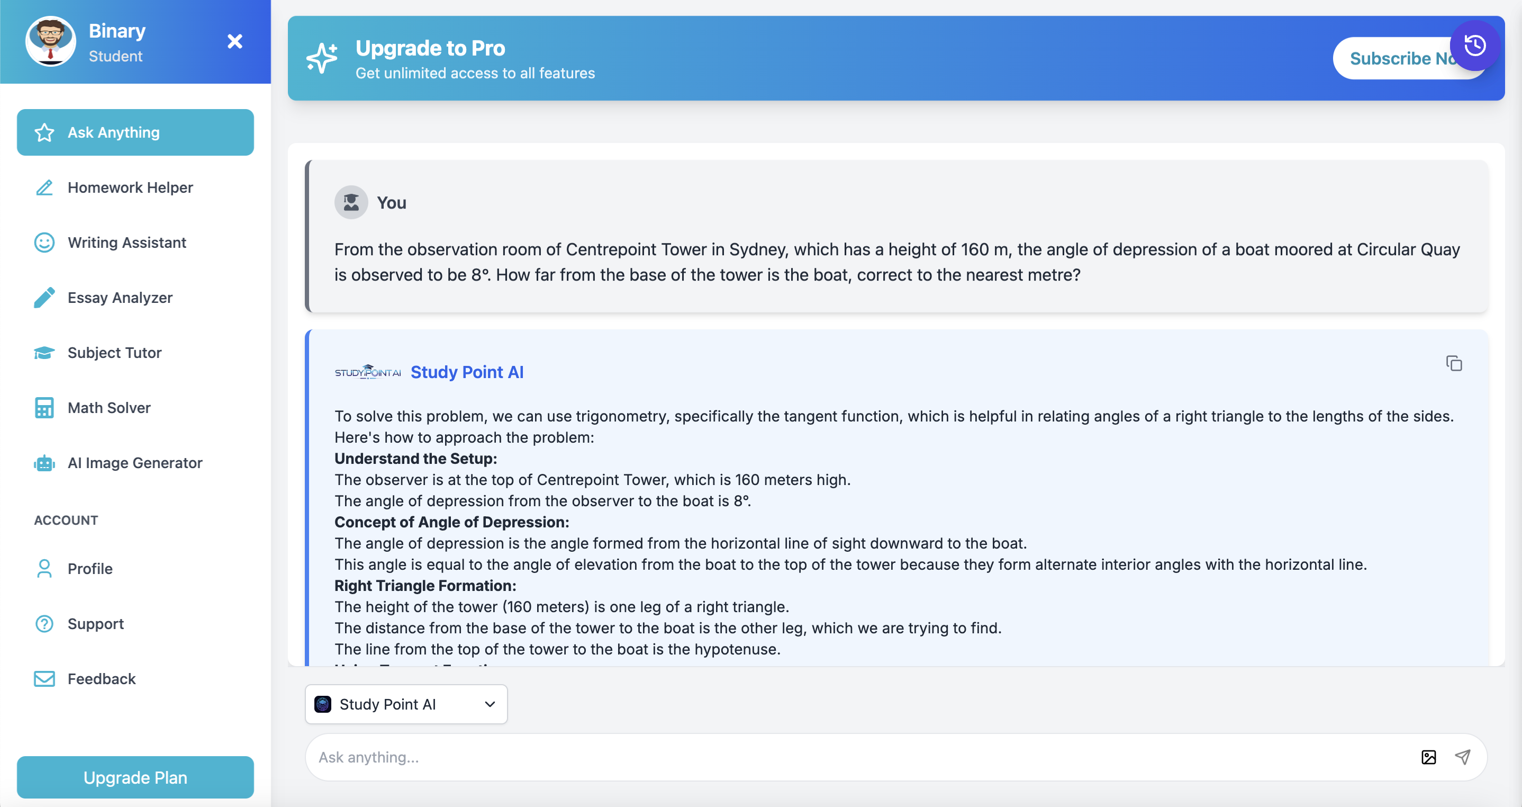Expand the Study Point AI model dropdown
Screen dimensions: 1522x807
406,704
